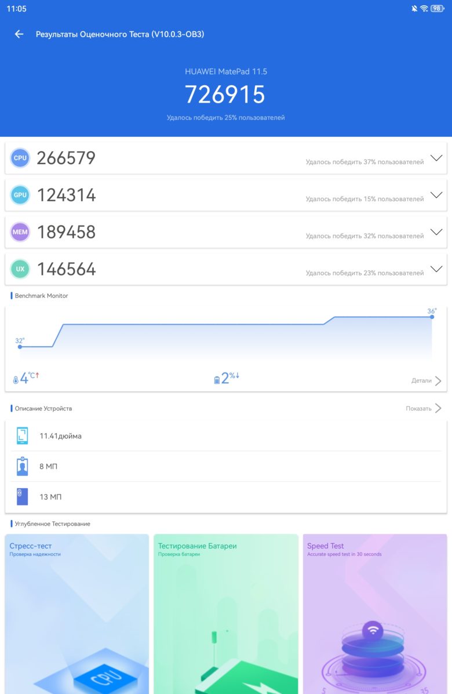Tap the HUAWEI MatePad 11.5 device name

pyautogui.click(x=226, y=71)
